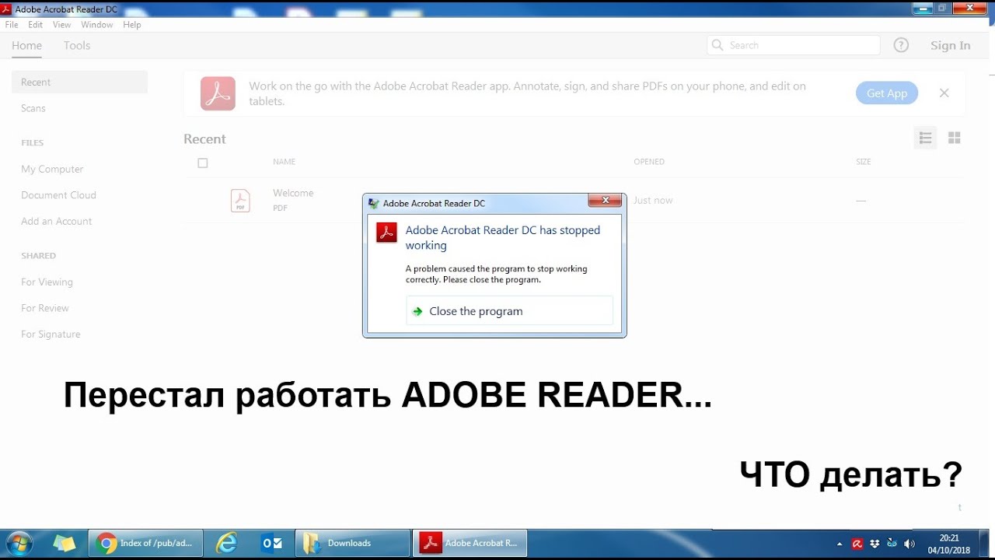995x560 pixels.
Task: Open For Signature shared list
Action: [x=51, y=334]
